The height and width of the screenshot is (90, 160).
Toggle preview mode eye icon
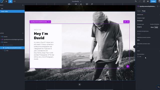(148, 1)
